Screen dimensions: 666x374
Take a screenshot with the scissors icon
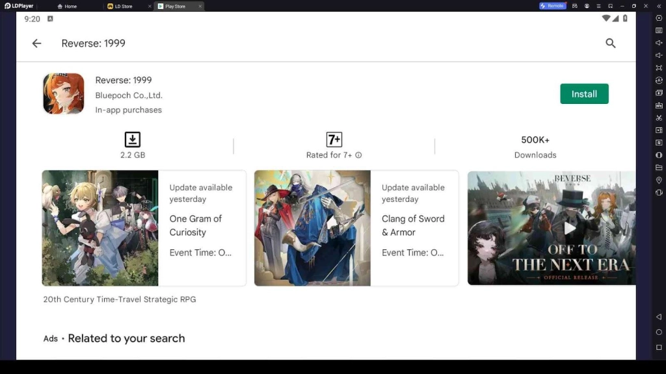[659, 118]
